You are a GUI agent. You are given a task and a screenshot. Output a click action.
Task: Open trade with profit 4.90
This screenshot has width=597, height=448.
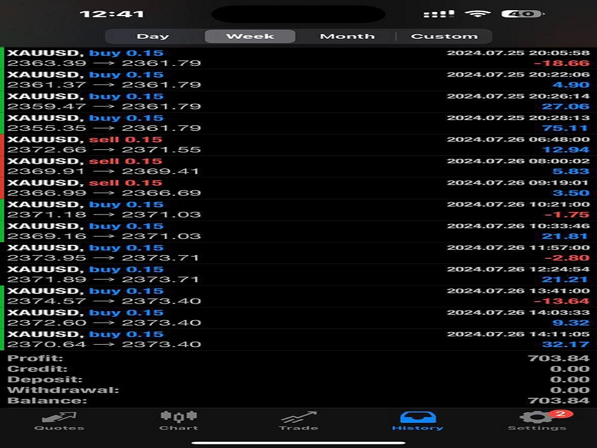pos(298,79)
